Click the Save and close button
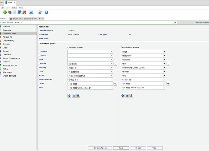209x151 pixels. 100,148
